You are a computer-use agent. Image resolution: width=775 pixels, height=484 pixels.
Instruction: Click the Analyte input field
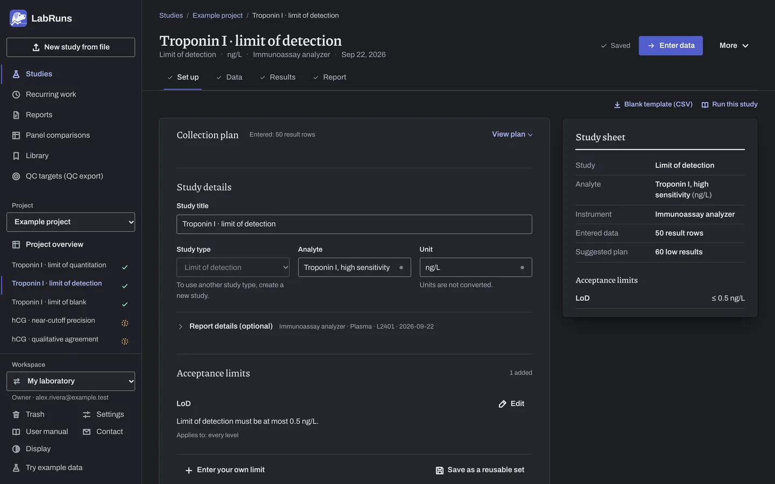(354, 267)
